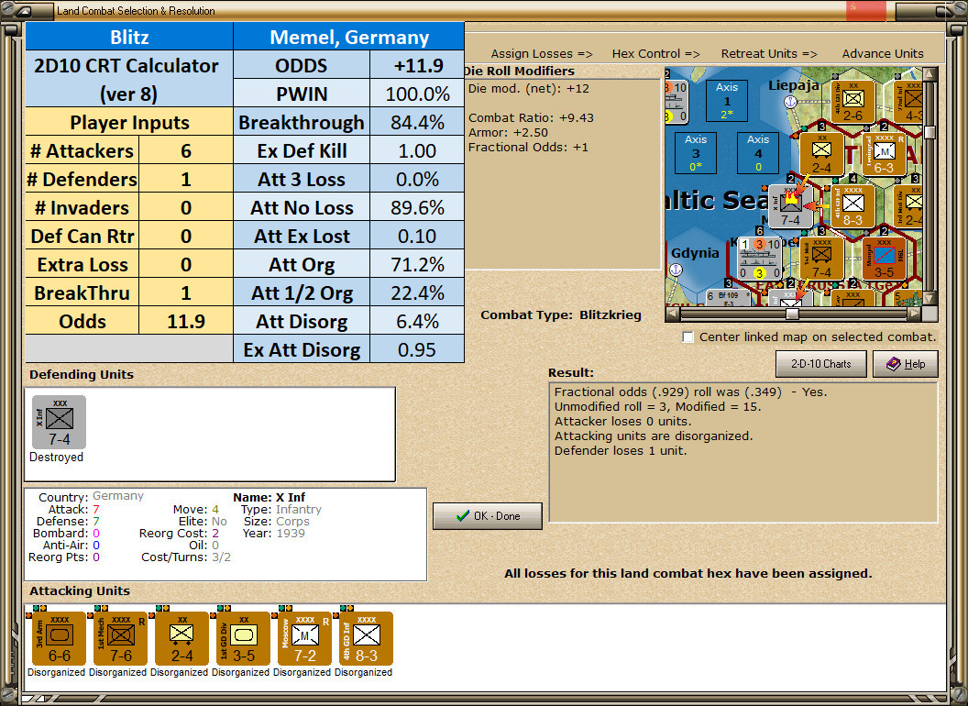The width and height of the screenshot is (968, 706).
Task: Click the Die mod. (net): +12 line
Action: point(528,88)
